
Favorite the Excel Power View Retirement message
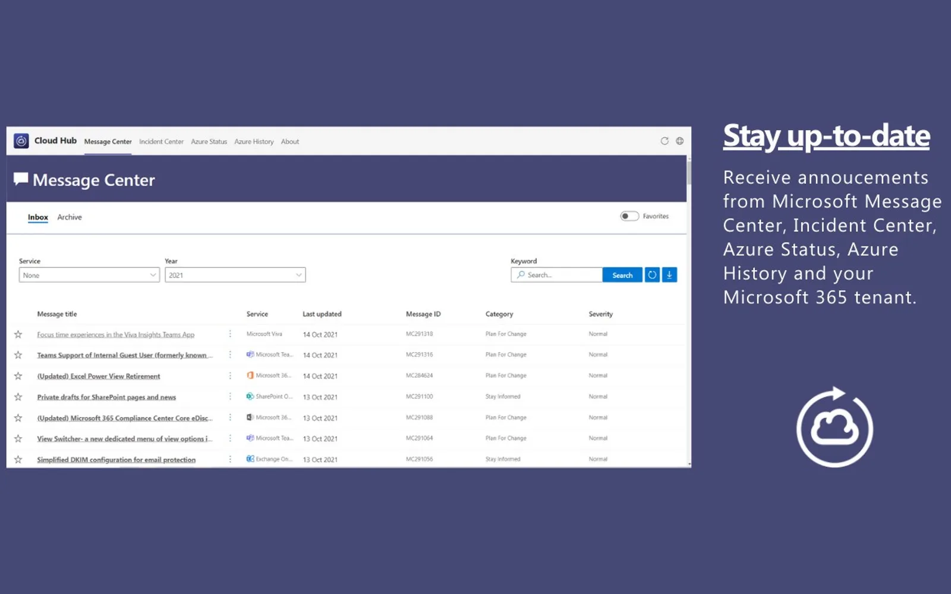pos(18,376)
